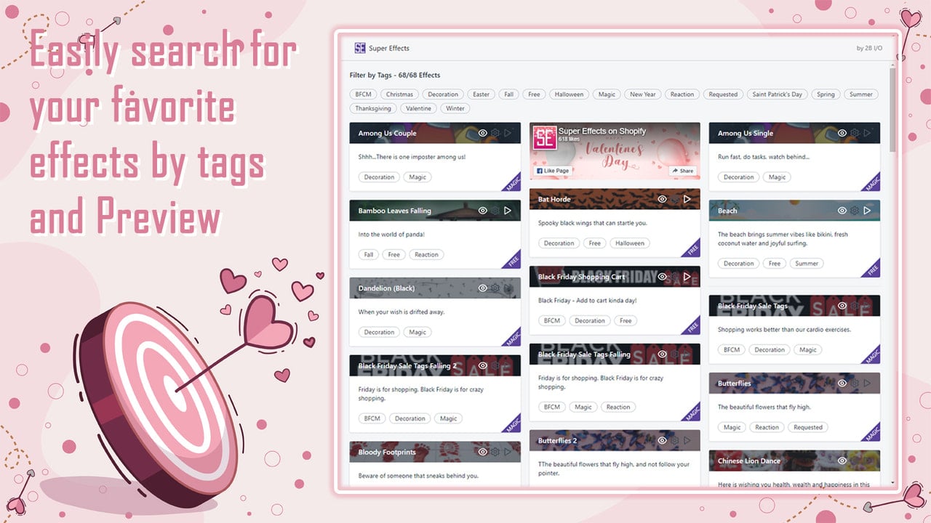The width and height of the screenshot is (931, 523).
Task: Filter effects by the BFCM tag
Action: tap(364, 94)
